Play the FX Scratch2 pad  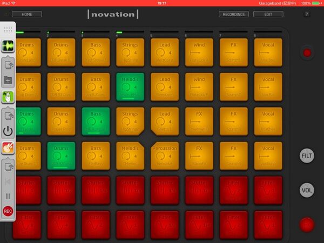(234, 87)
